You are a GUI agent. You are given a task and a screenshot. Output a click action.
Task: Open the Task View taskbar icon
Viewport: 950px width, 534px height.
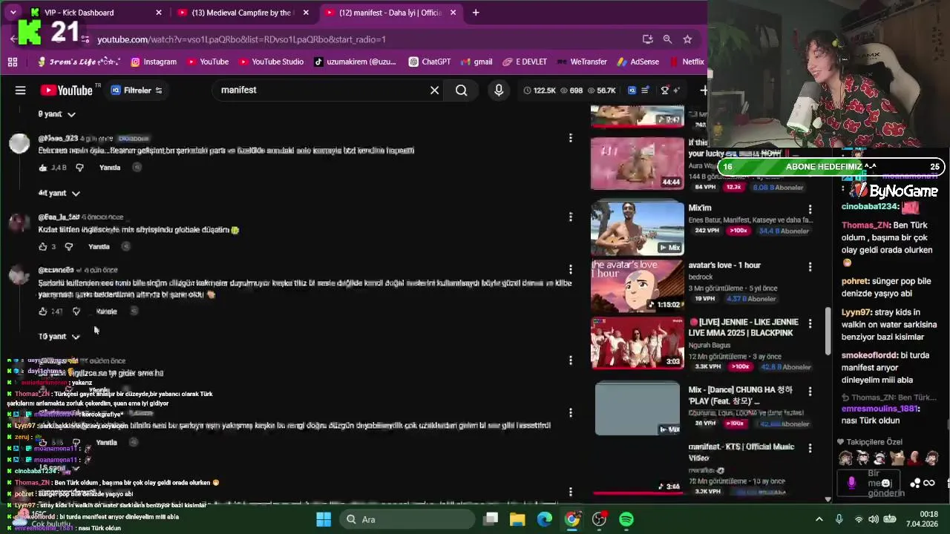point(491,519)
